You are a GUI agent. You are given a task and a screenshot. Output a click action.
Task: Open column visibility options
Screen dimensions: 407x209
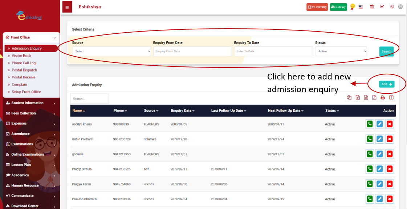(x=391, y=97)
